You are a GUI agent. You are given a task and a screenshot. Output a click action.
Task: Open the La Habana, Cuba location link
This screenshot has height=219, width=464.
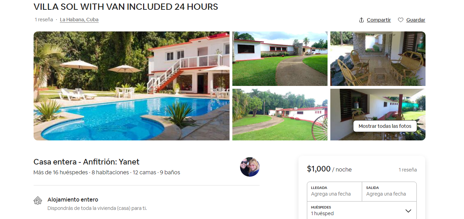tap(79, 20)
